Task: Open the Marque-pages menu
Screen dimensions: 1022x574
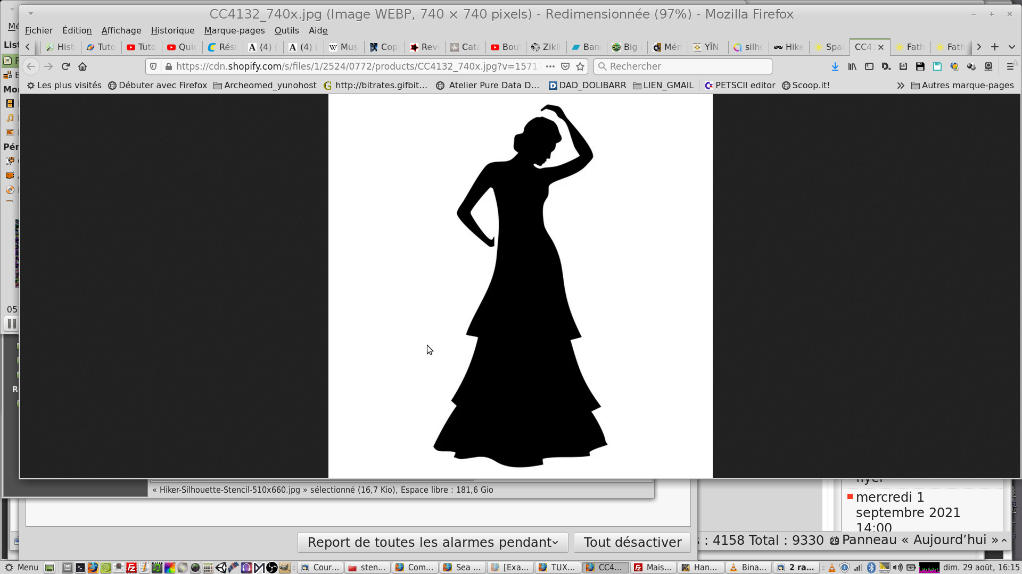Action: click(234, 30)
